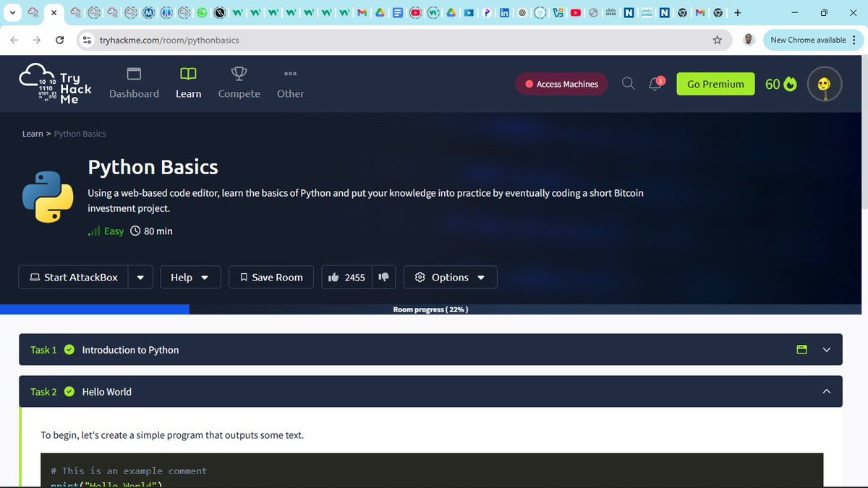Open the Help dropdown
This screenshot has width=868, height=488.
click(x=190, y=278)
